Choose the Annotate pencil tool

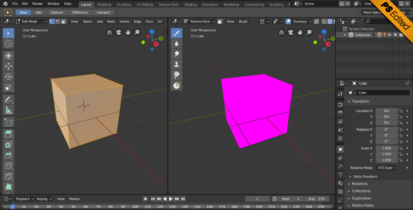tap(8, 99)
